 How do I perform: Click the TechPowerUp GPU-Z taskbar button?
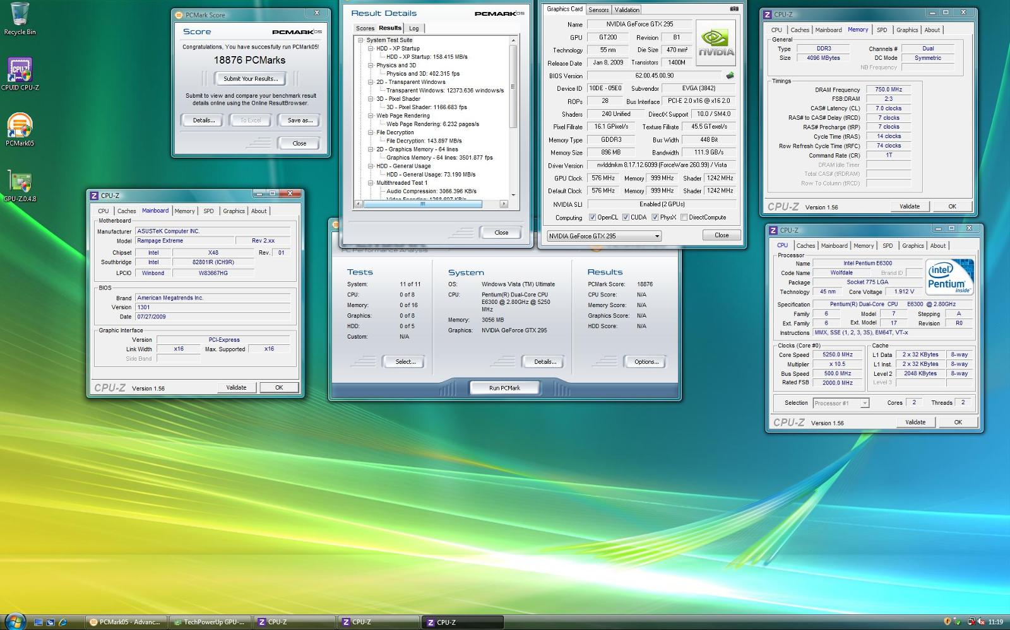pyautogui.click(x=210, y=622)
